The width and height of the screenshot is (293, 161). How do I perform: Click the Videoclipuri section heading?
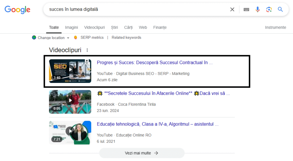pos(65,50)
